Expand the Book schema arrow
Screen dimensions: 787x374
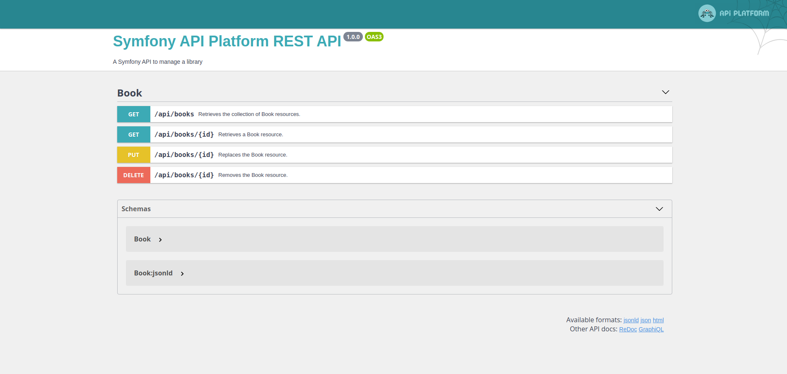point(160,240)
